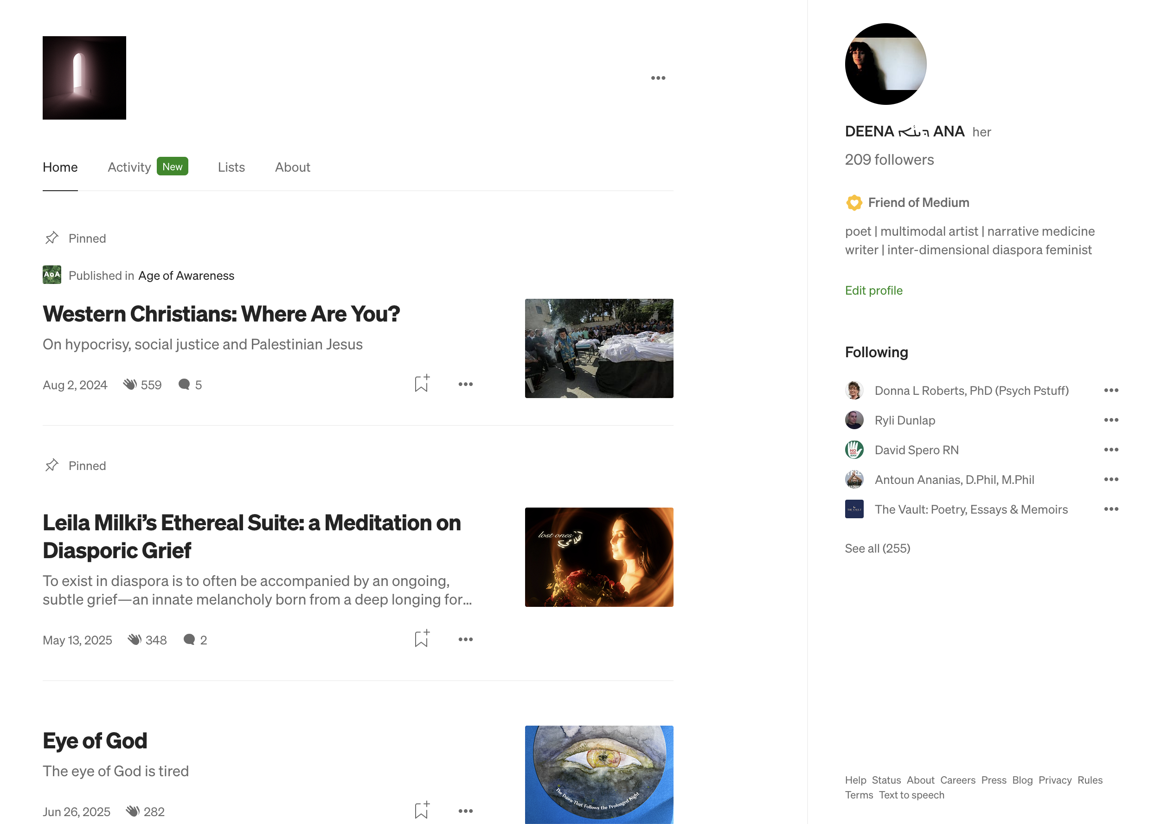The height and width of the screenshot is (824, 1155).
Task: Open profile header three-dot menu
Action: (658, 78)
